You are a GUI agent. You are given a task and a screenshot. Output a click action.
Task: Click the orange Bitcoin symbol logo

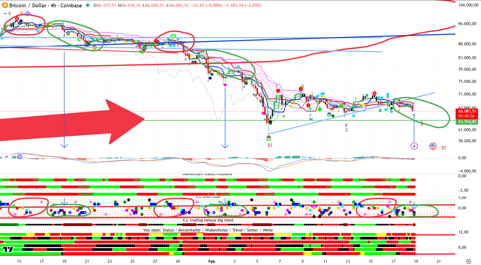point(5,5)
